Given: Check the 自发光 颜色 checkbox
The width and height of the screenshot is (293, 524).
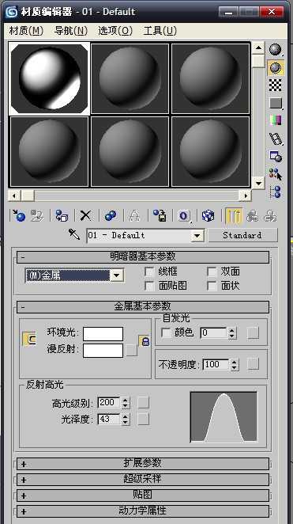Looking at the screenshot, I should tap(166, 333).
